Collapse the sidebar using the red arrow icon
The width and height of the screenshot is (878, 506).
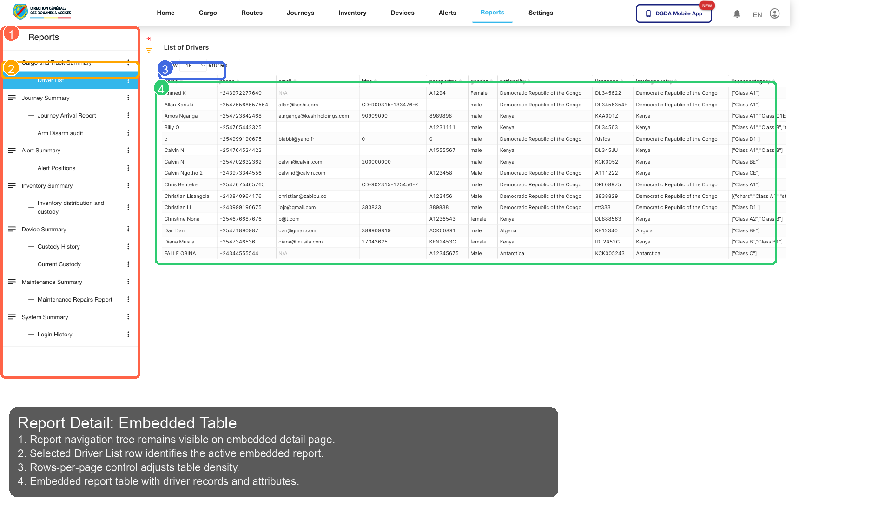[x=149, y=39]
